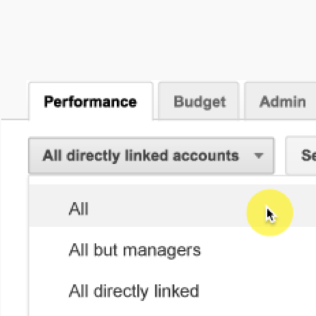Pick All directly linked from list
This screenshot has height=316, width=316.
(x=172, y=291)
